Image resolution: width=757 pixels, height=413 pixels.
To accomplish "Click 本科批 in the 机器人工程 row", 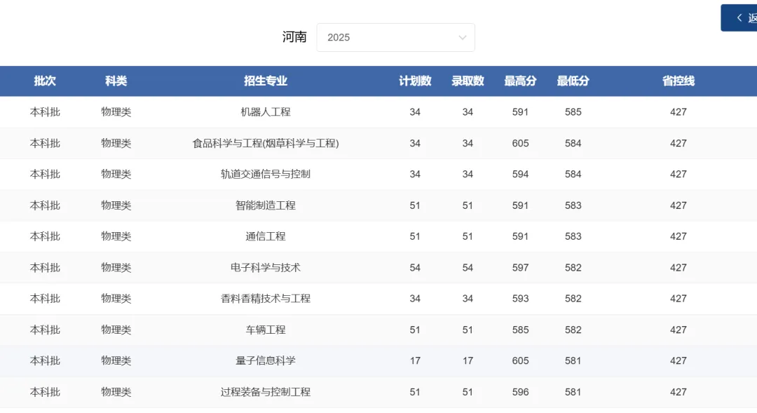I will (x=45, y=112).
